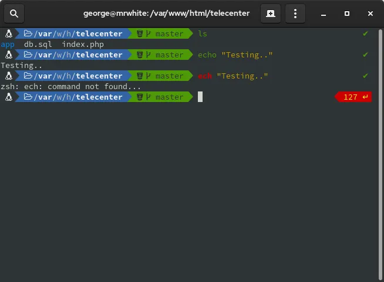Click the 'ls' command text
Viewport: 384px width, 282px height.
click(203, 33)
